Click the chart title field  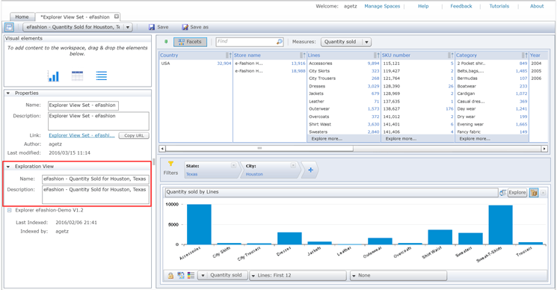pos(332,192)
